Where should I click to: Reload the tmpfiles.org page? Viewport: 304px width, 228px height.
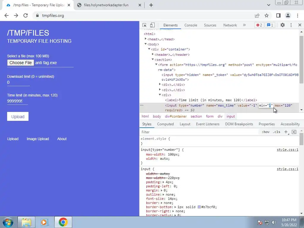[26, 15]
